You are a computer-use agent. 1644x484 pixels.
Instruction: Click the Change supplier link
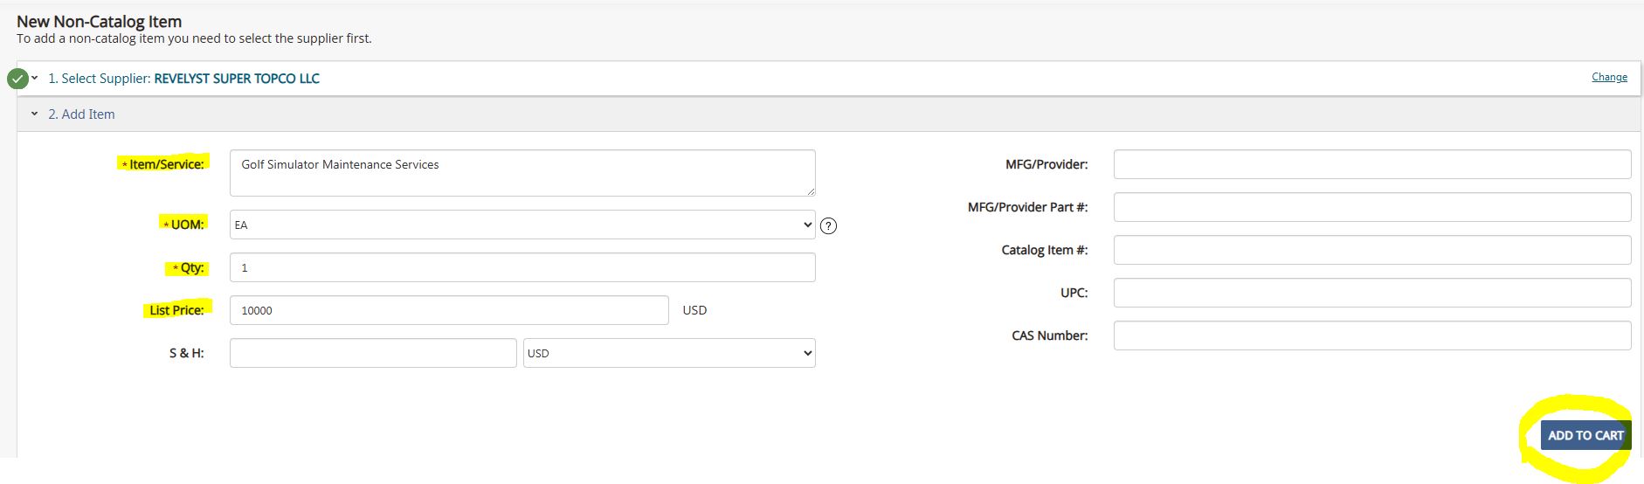pyautogui.click(x=1609, y=77)
